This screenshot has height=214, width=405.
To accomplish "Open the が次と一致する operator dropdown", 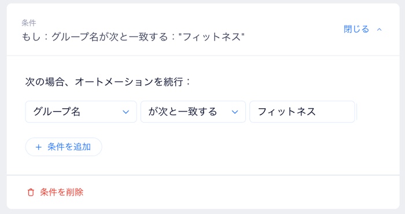I will [193, 112].
